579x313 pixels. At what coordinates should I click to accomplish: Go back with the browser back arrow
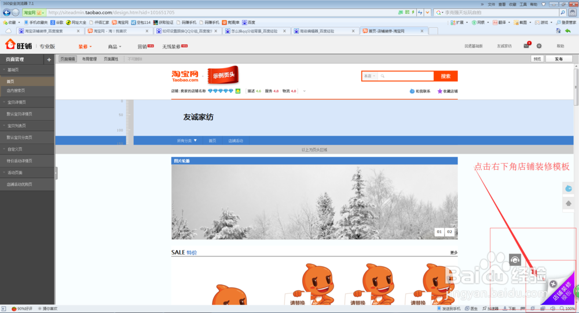click(x=6, y=13)
